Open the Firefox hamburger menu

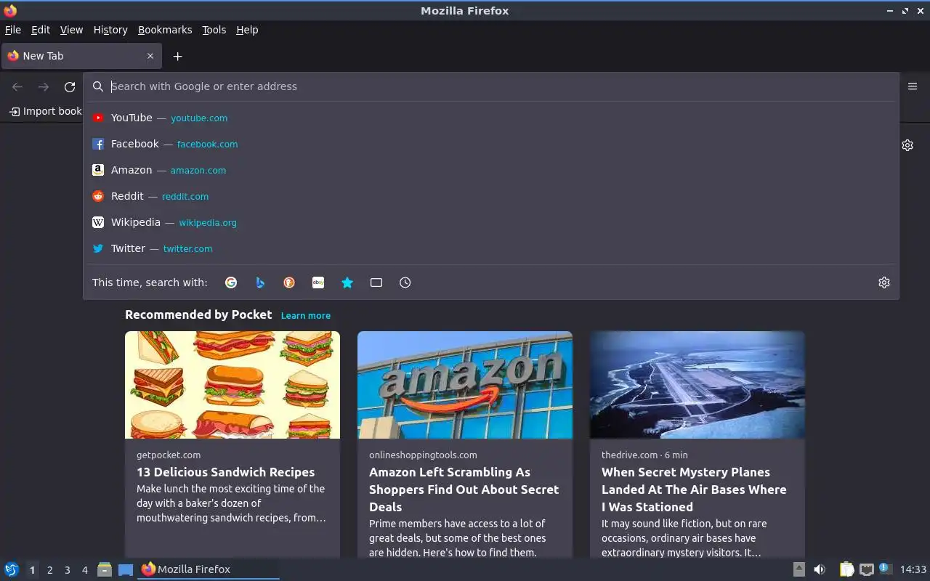pos(913,86)
